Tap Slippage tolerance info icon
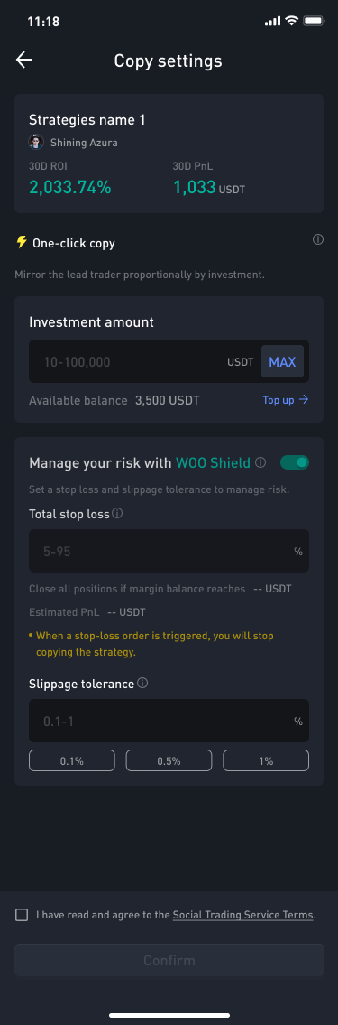The height and width of the screenshot is (1025, 338). pyautogui.click(x=143, y=683)
